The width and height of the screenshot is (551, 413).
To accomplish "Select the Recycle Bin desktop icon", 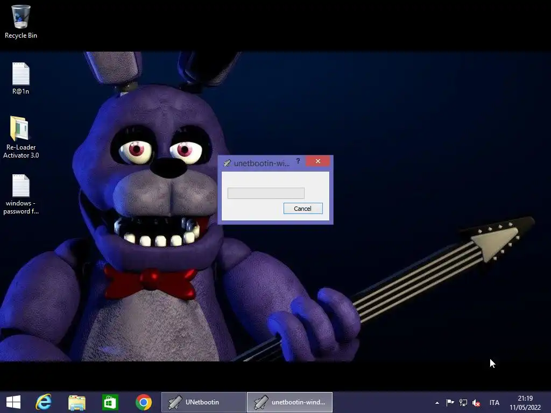I will click(x=21, y=22).
